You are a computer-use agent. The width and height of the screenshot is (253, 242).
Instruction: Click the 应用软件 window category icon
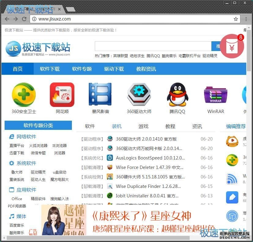(x=11, y=190)
